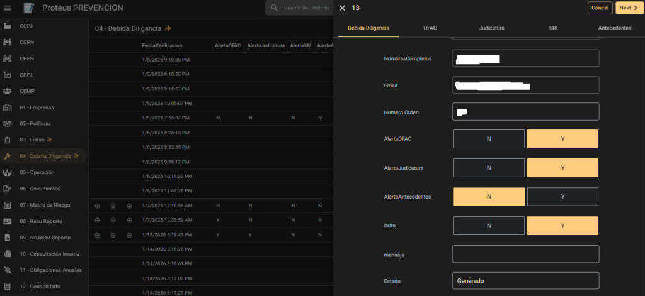
Task: Click the Estado field showing Generado
Action: [x=525, y=281]
